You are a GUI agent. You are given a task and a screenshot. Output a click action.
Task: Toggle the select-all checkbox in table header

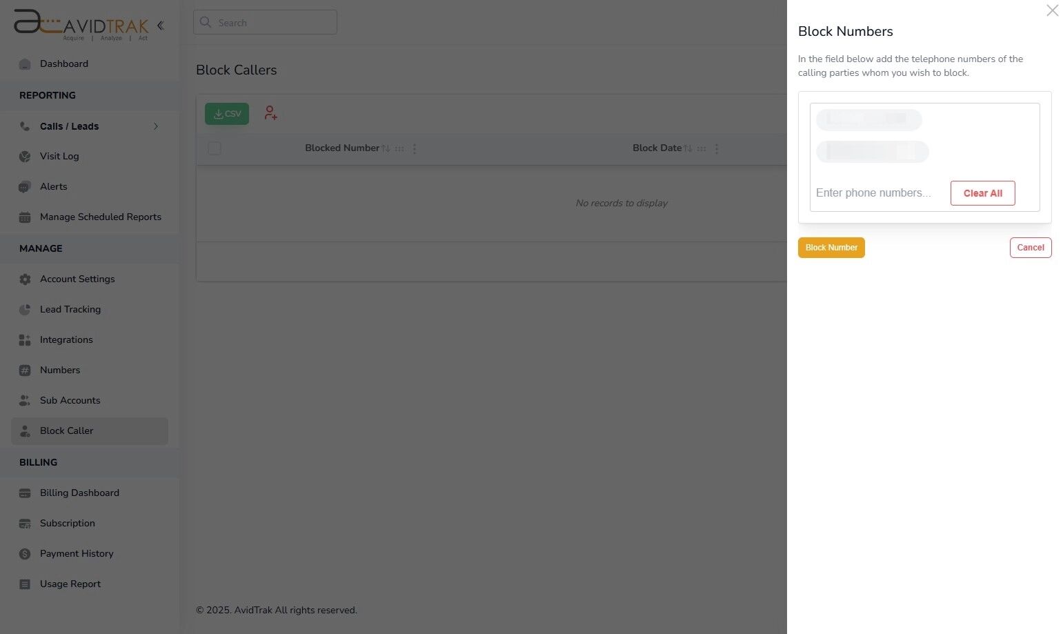pyautogui.click(x=215, y=148)
